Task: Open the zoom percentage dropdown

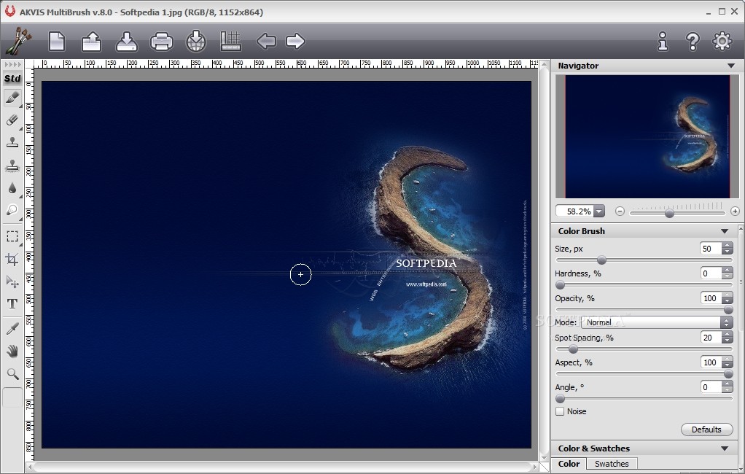Action: coord(598,211)
